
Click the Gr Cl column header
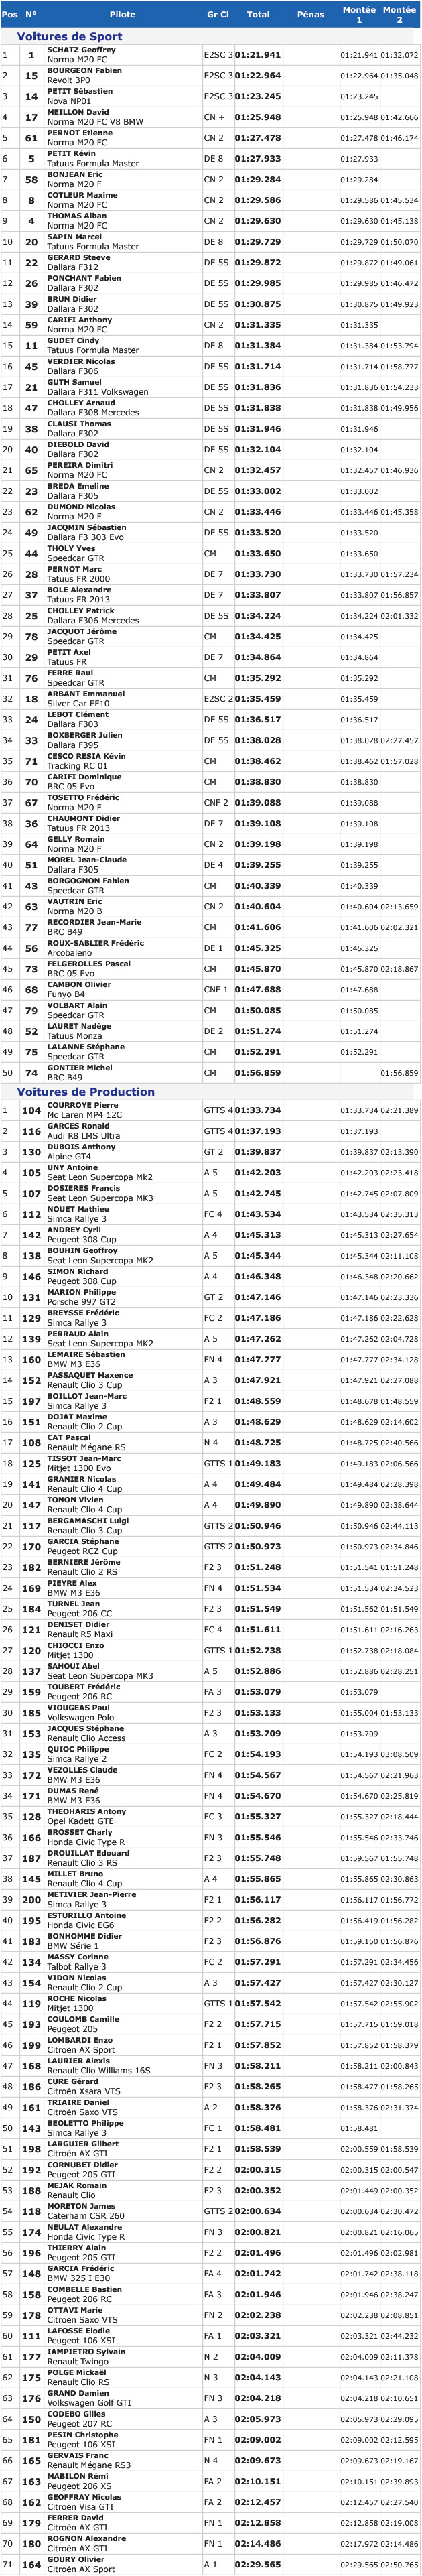pos(218,15)
